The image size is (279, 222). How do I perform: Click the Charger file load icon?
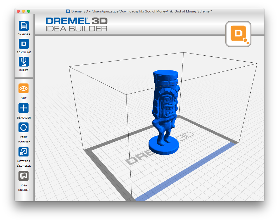pos(24,26)
